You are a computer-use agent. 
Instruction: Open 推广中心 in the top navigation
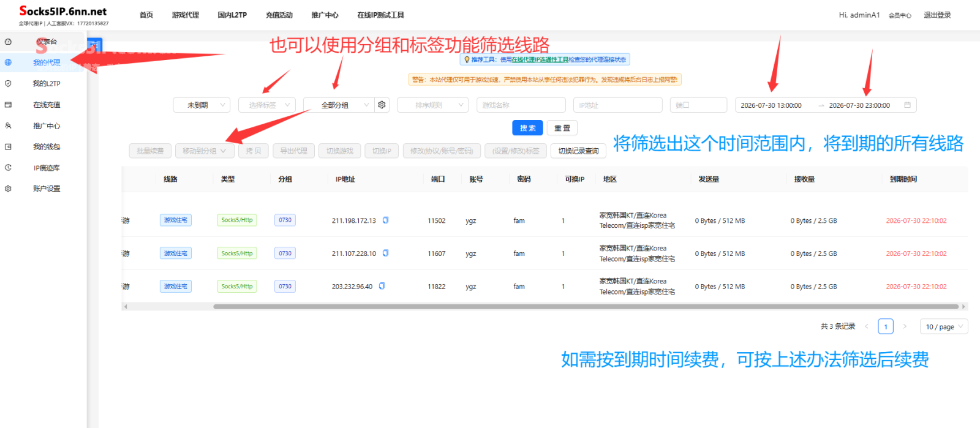325,15
